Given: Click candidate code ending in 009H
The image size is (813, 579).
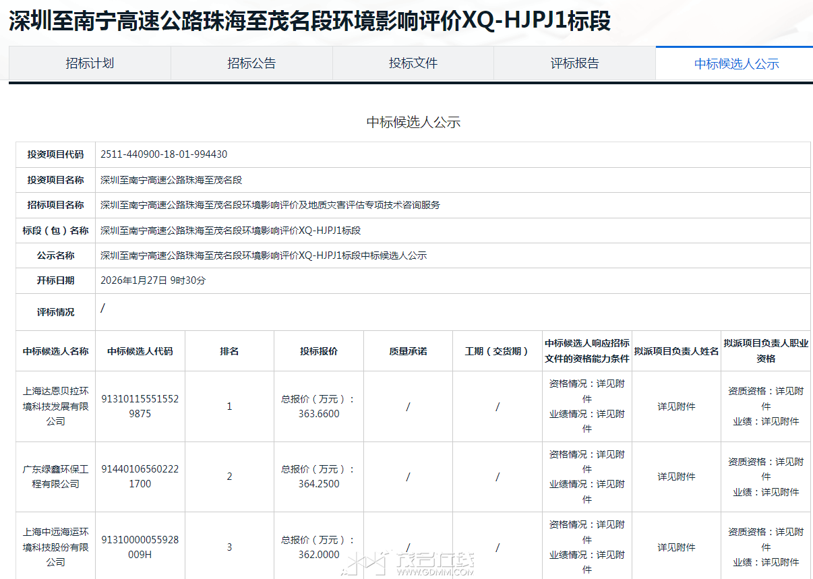Looking at the screenshot, I should (140, 547).
